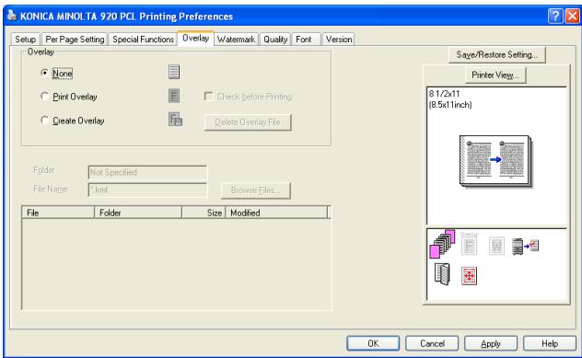Sort list by File column header

coord(58,213)
